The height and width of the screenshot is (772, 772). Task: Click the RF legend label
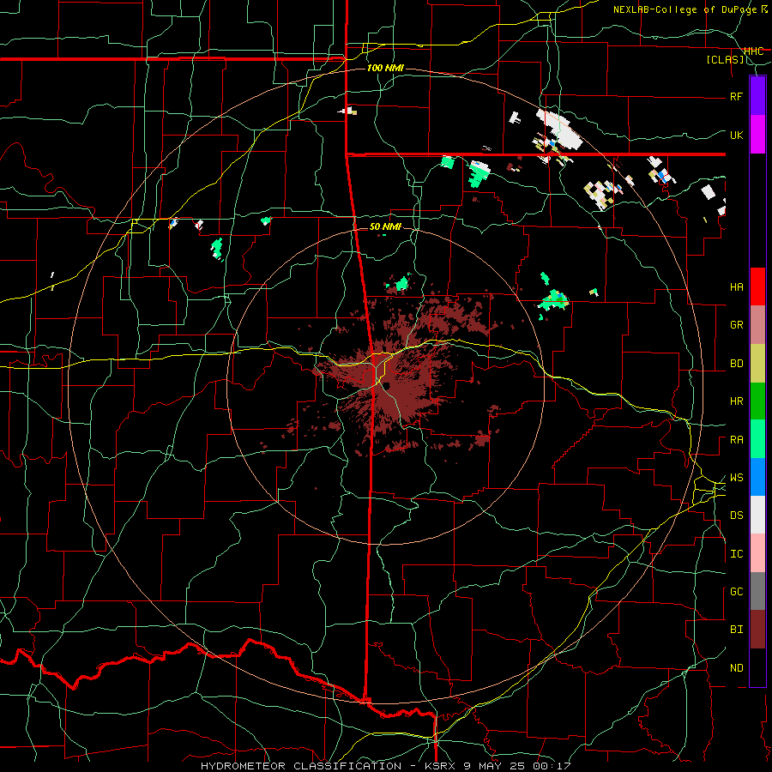[736, 96]
